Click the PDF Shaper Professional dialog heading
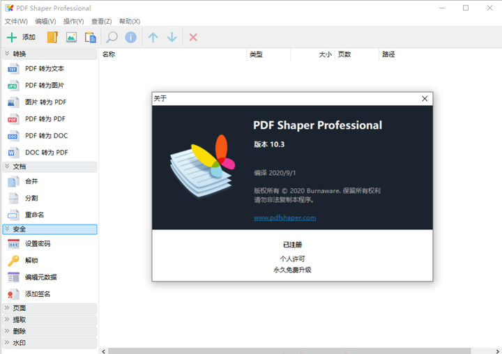Screen dimensions: 502x354 [x=318, y=125]
